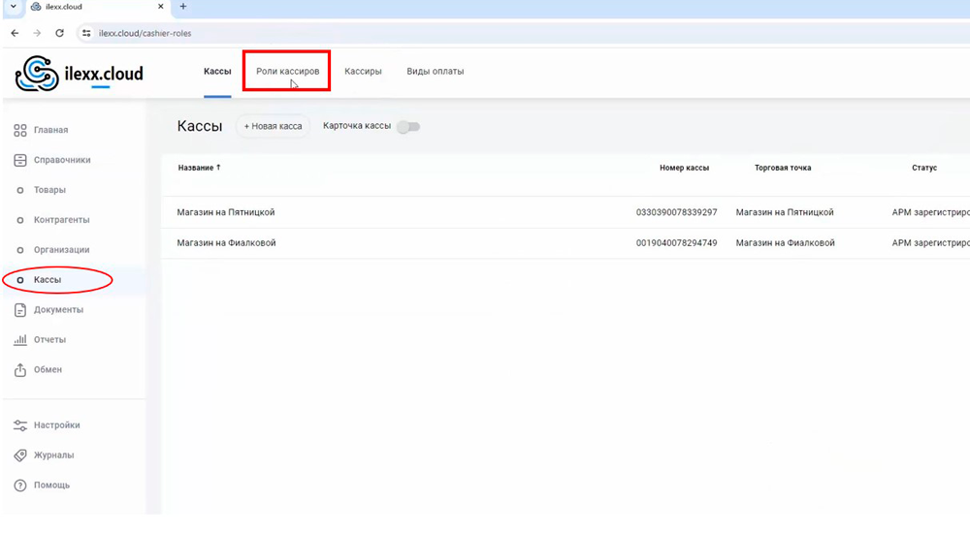This screenshot has width=970, height=533.
Task: Open the Виды оплаты tab
Action: tap(435, 72)
